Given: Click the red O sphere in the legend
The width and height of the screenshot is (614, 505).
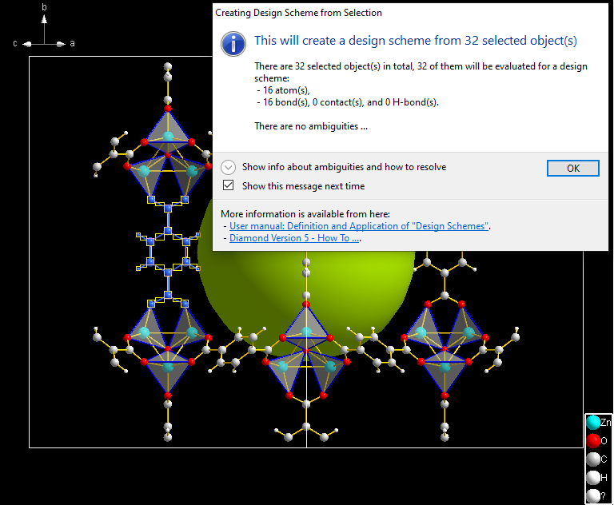Looking at the screenshot, I should [592, 440].
